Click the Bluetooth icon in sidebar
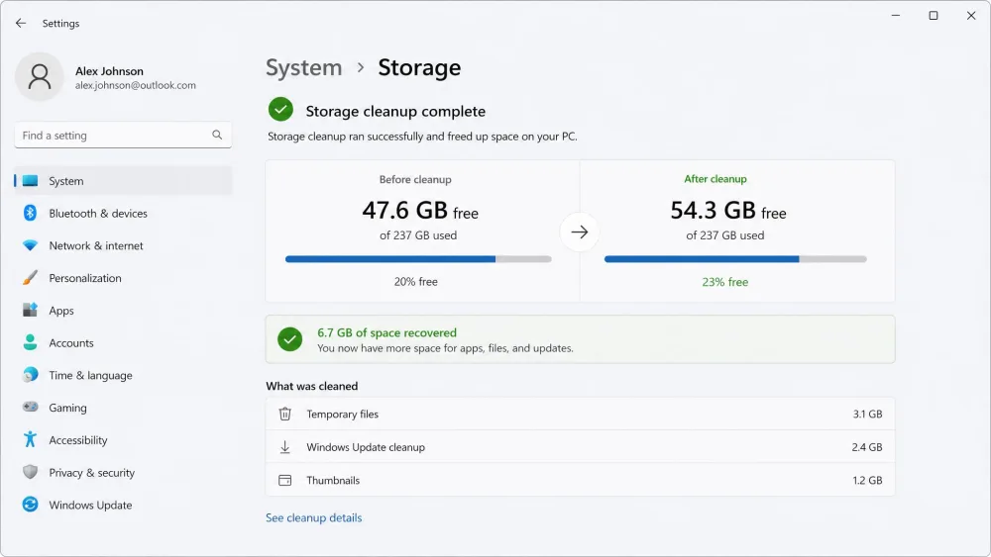This screenshot has height=557, width=991. 30,214
